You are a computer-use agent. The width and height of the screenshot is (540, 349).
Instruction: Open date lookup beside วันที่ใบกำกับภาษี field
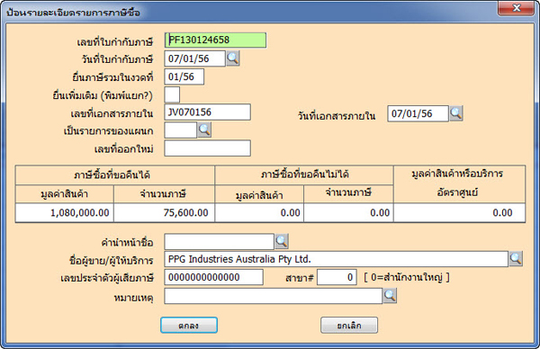[233, 58]
